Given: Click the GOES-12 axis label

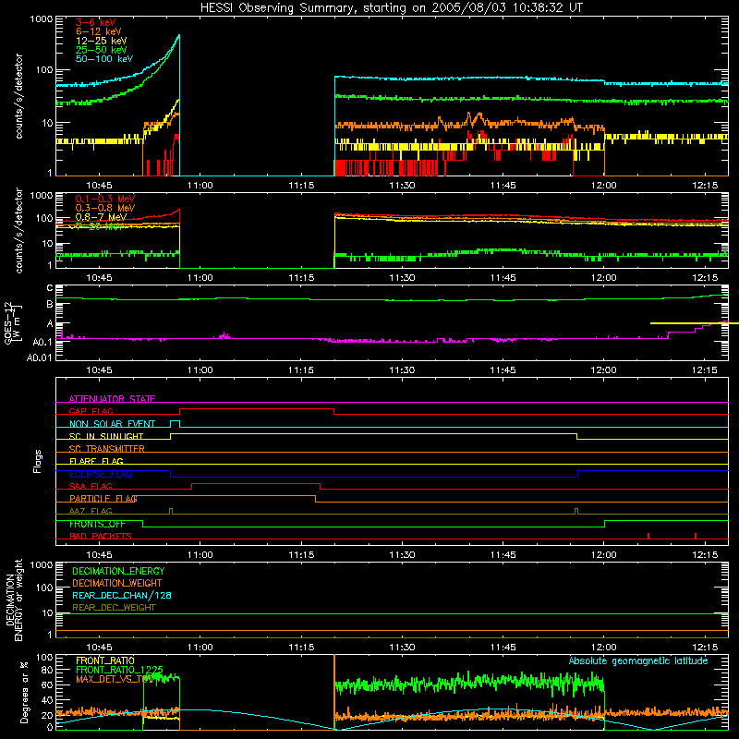Looking at the screenshot, I should (x=11, y=322).
